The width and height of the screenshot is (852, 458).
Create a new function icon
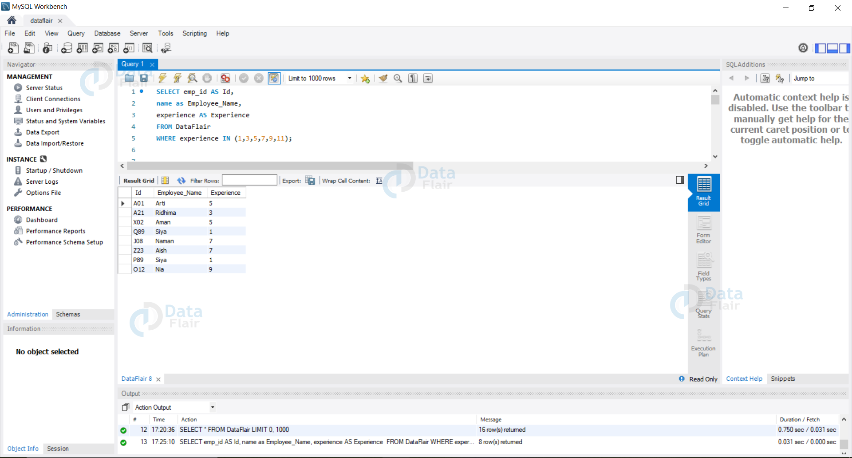tap(129, 48)
